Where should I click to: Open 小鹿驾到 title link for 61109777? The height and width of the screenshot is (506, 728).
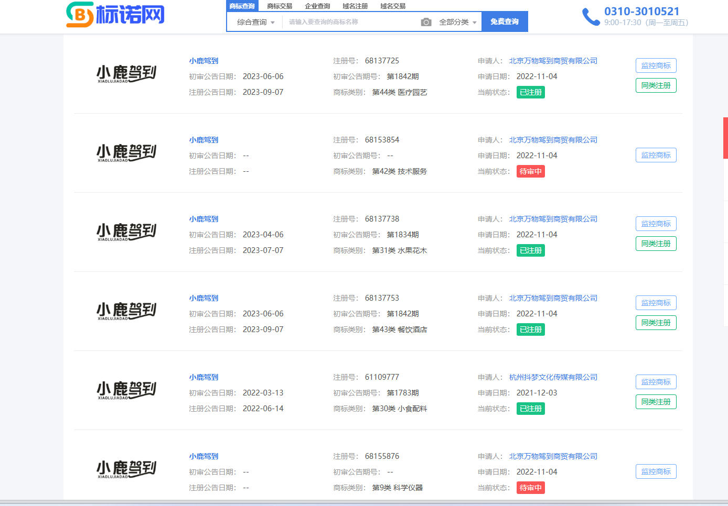pos(204,377)
